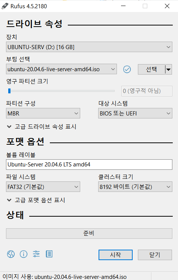Open the FAT32 file system dropdown
The width and height of the screenshot is (178, 280).
click(43, 187)
